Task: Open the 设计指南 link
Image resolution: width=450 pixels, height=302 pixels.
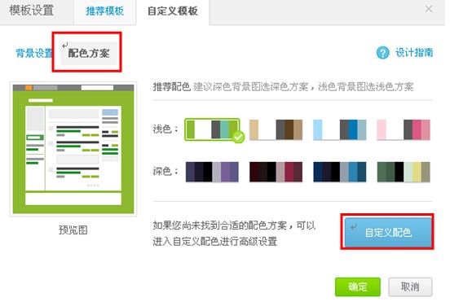Action: pos(414,53)
